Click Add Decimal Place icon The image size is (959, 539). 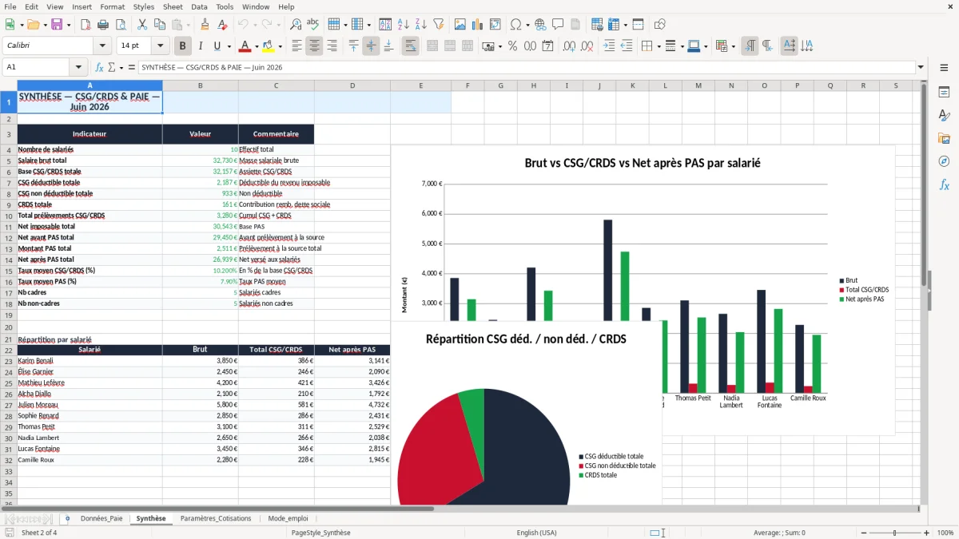coord(568,46)
